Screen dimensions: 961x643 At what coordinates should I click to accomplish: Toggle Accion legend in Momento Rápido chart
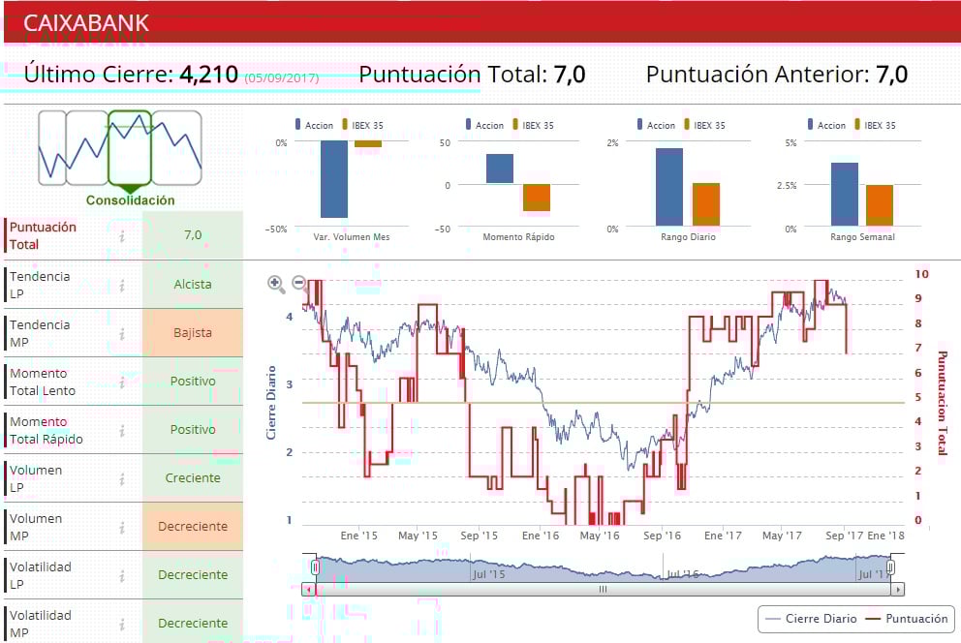(x=484, y=125)
